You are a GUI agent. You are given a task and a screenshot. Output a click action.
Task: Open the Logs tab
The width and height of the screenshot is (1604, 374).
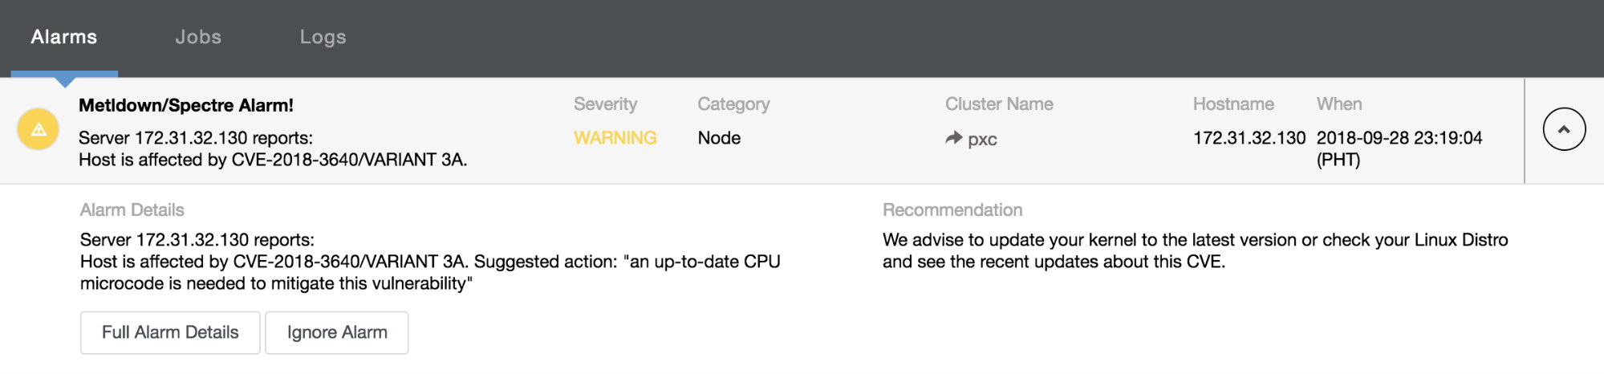tap(323, 37)
